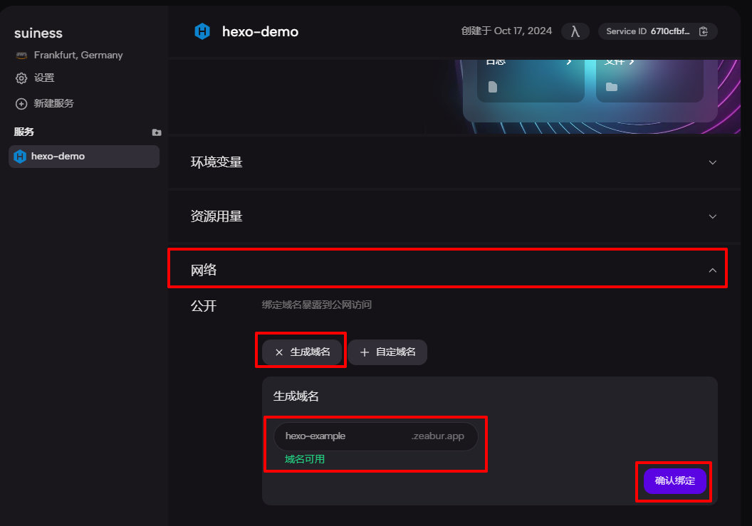This screenshot has width=752, height=526.
Task: Click the plus icon on 自定域名 button
Action: pos(365,352)
